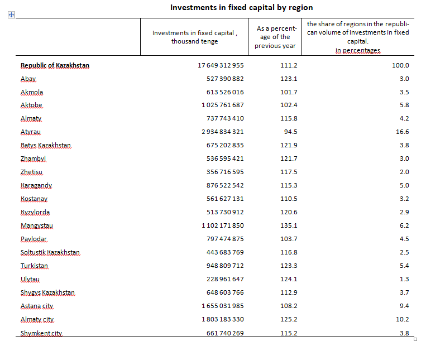This screenshot has width=445, height=346.
Task: Click the table resize handle square
Action: tap(415, 339)
